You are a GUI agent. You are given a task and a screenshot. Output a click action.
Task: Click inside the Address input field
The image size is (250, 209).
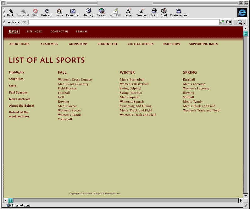coord(123,22)
